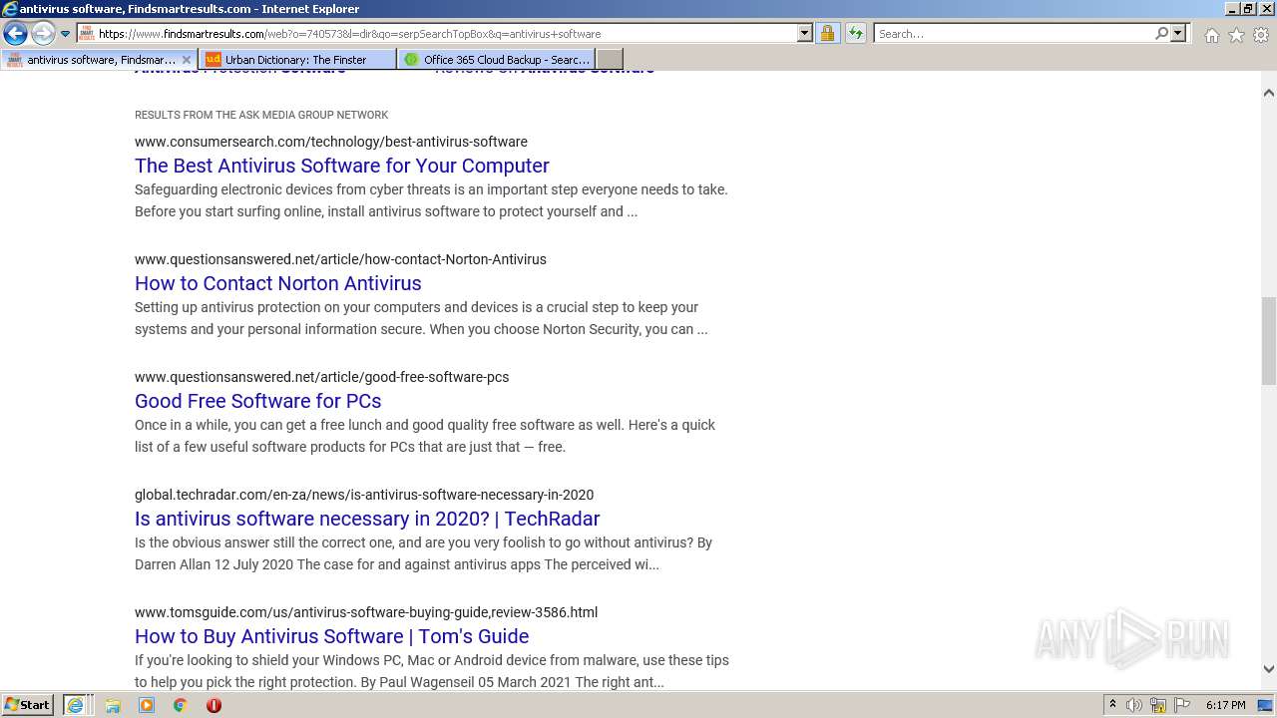Click Results from the Ask Media Group Network label
The height and width of the screenshot is (718, 1277).
coord(261,115)
